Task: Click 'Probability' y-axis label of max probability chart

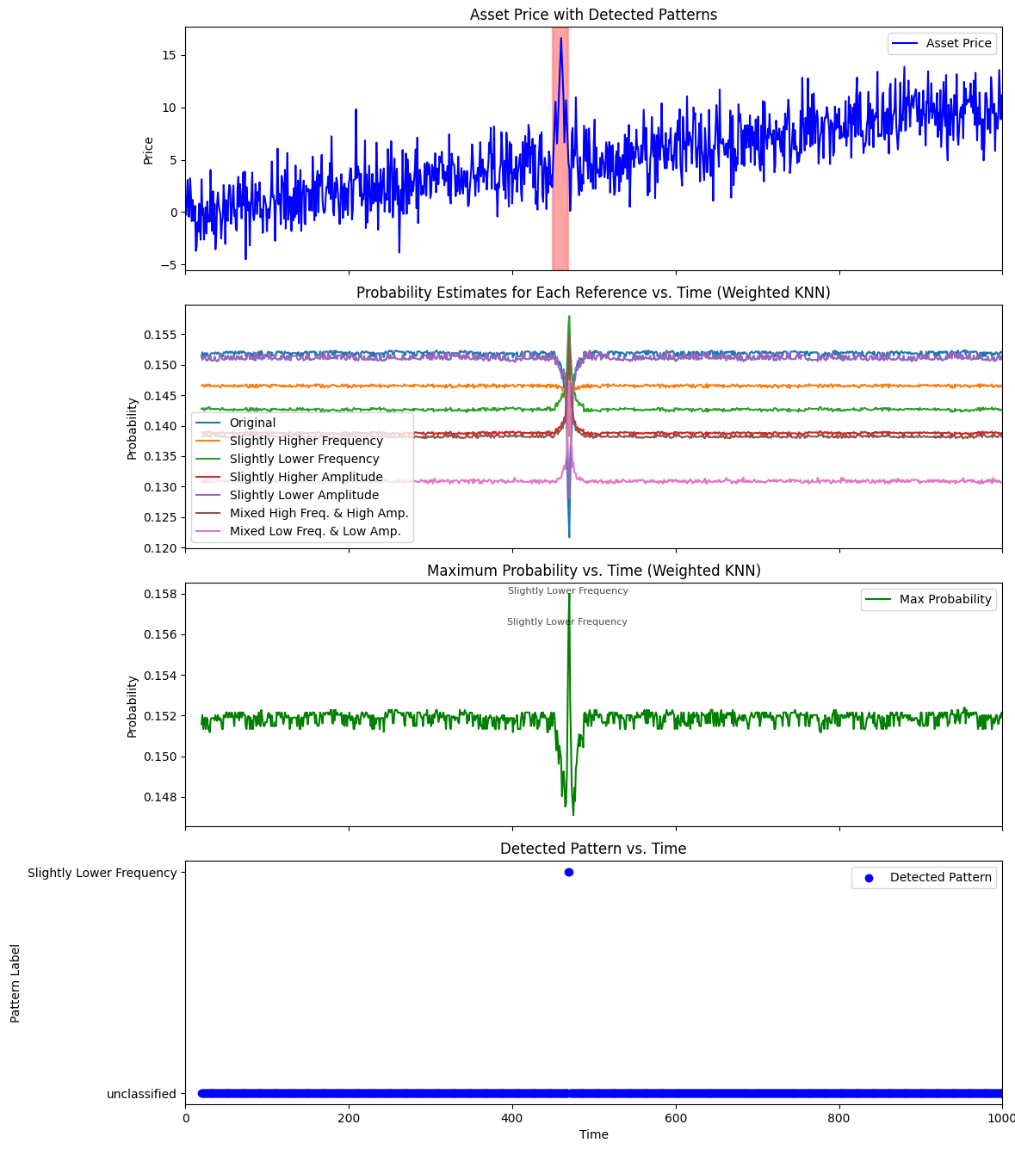Action: pyautogui.click(x=133, y=706)
